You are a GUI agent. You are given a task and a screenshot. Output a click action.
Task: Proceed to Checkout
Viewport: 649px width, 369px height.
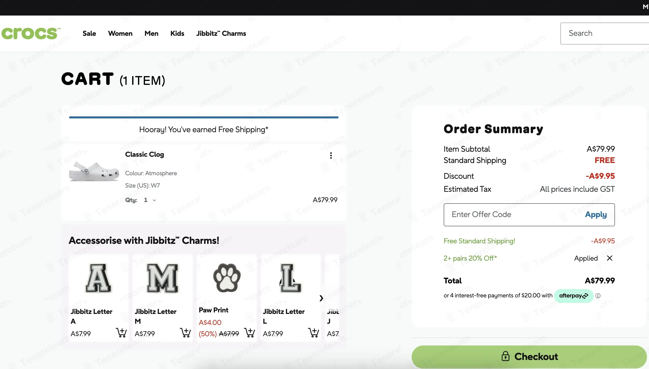coord(529,356)
